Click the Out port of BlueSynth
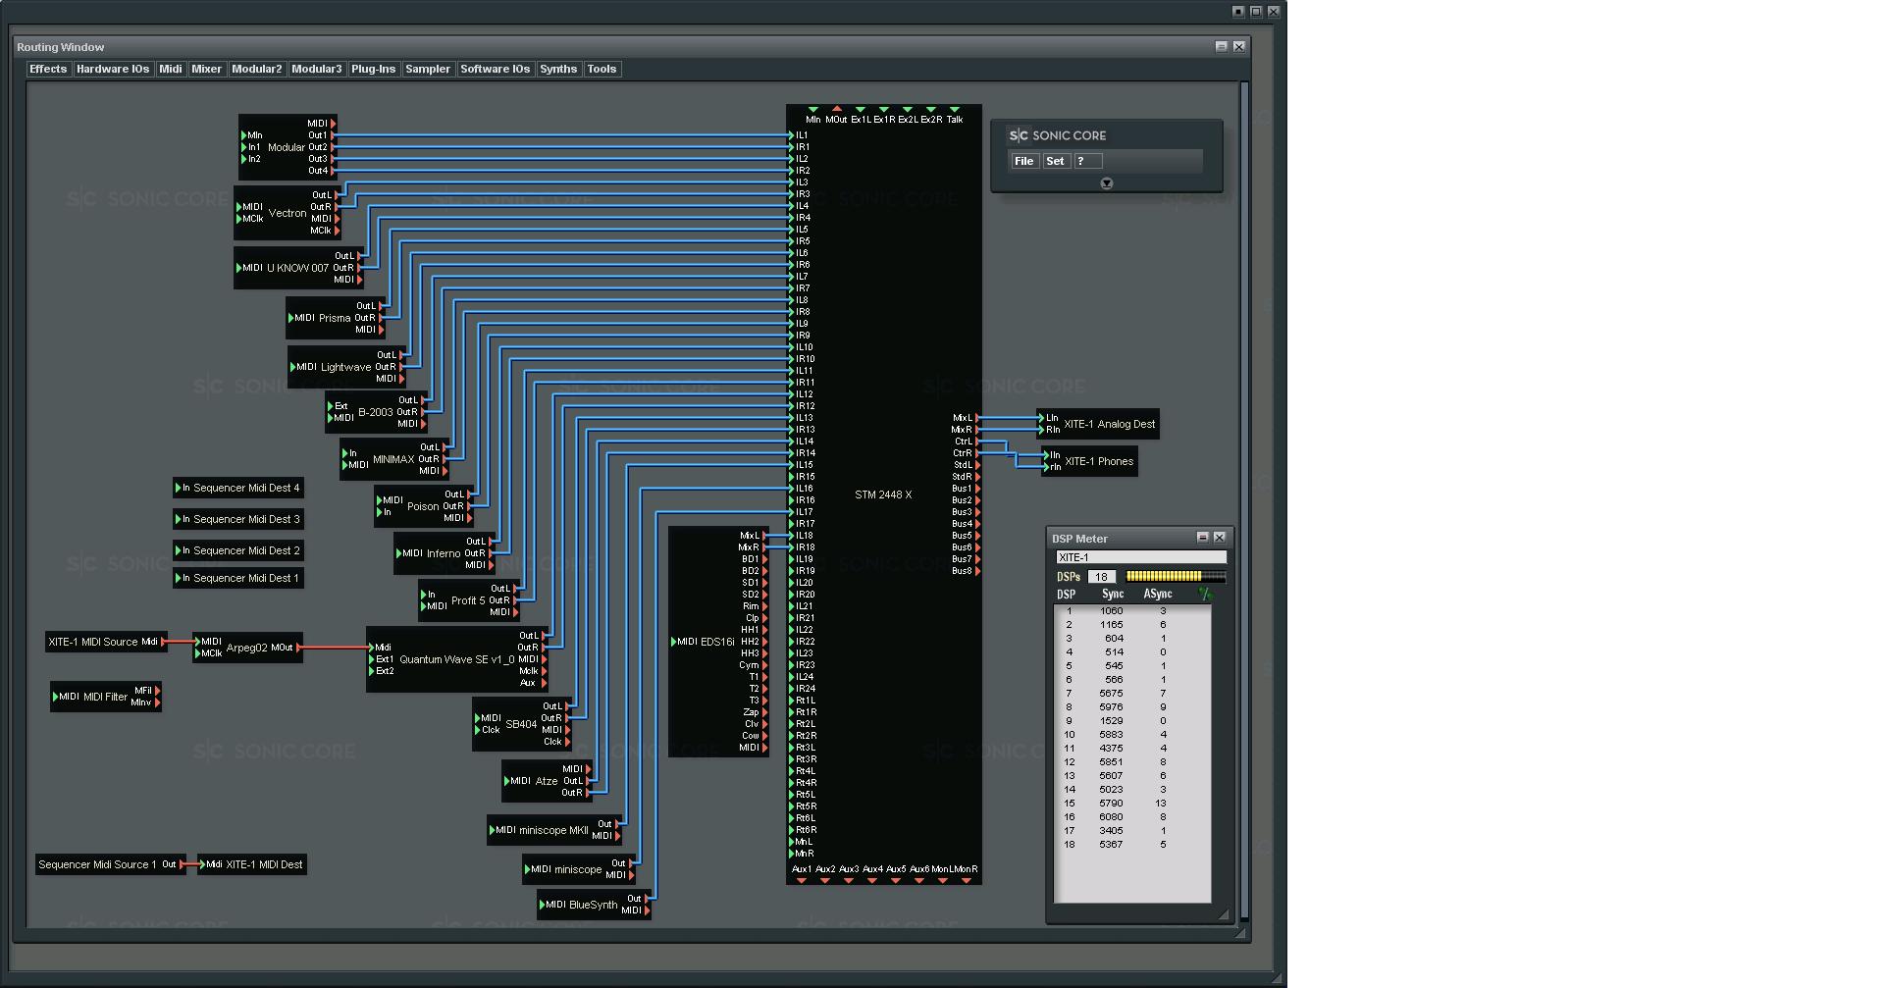Image resolution: width=1884 pixels, height=988 pixels. pos(647,899)
